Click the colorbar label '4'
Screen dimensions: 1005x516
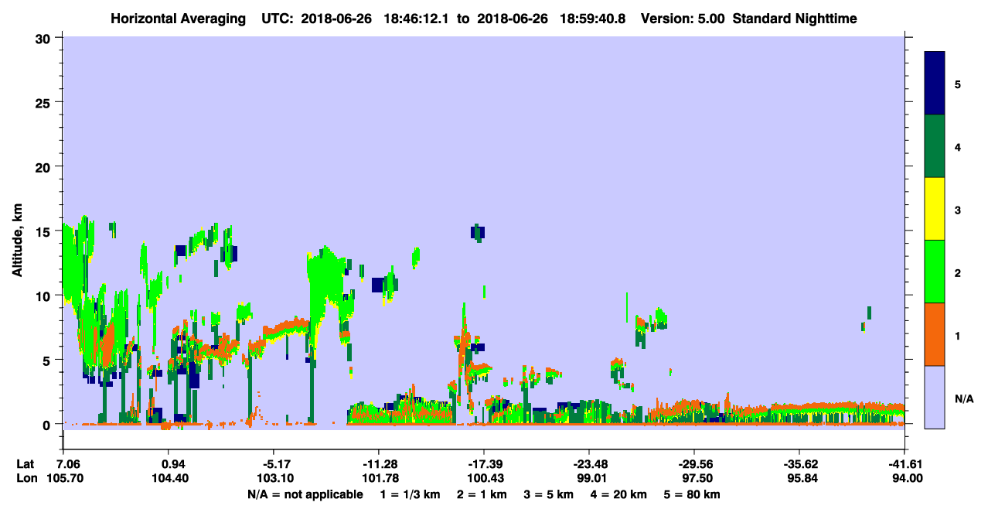click(958, 146)
